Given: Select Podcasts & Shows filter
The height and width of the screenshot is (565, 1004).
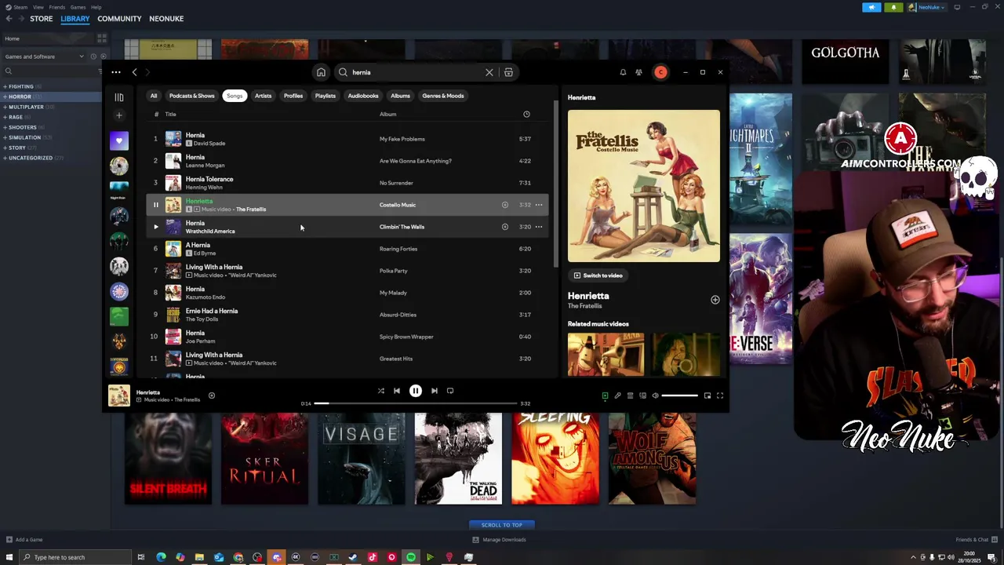Looking at the screenshot, I should tap(192, 96).
